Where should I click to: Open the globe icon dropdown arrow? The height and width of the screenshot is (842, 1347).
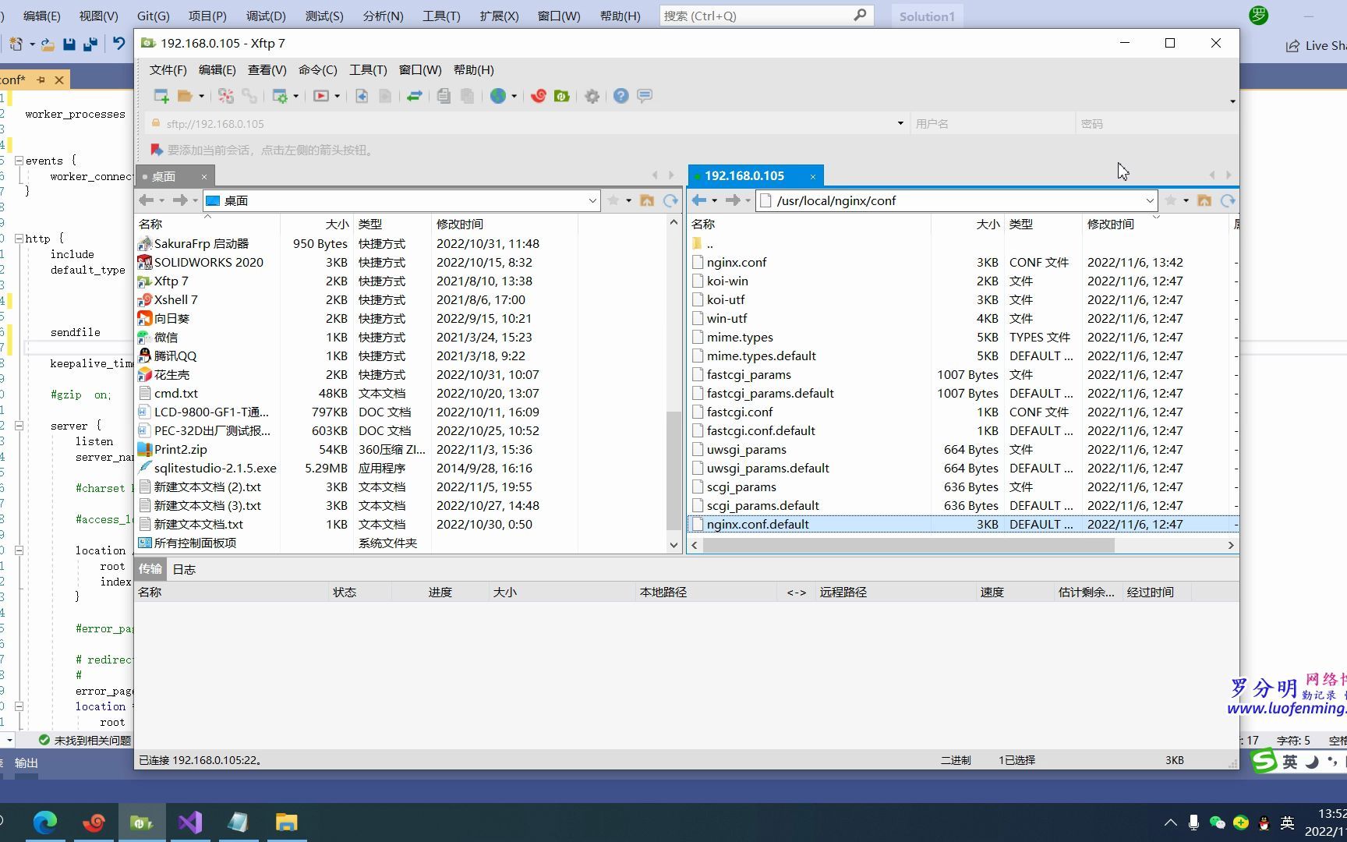tap(514, 96)
